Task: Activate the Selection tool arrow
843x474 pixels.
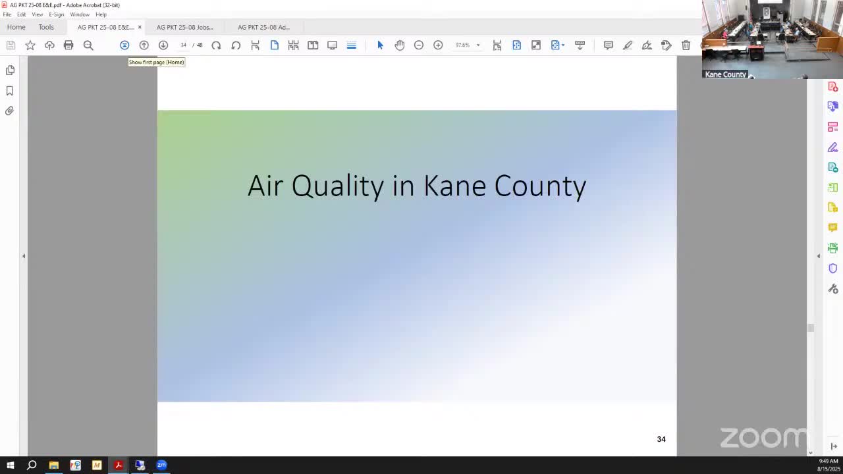Action: [x=380, y=45]
